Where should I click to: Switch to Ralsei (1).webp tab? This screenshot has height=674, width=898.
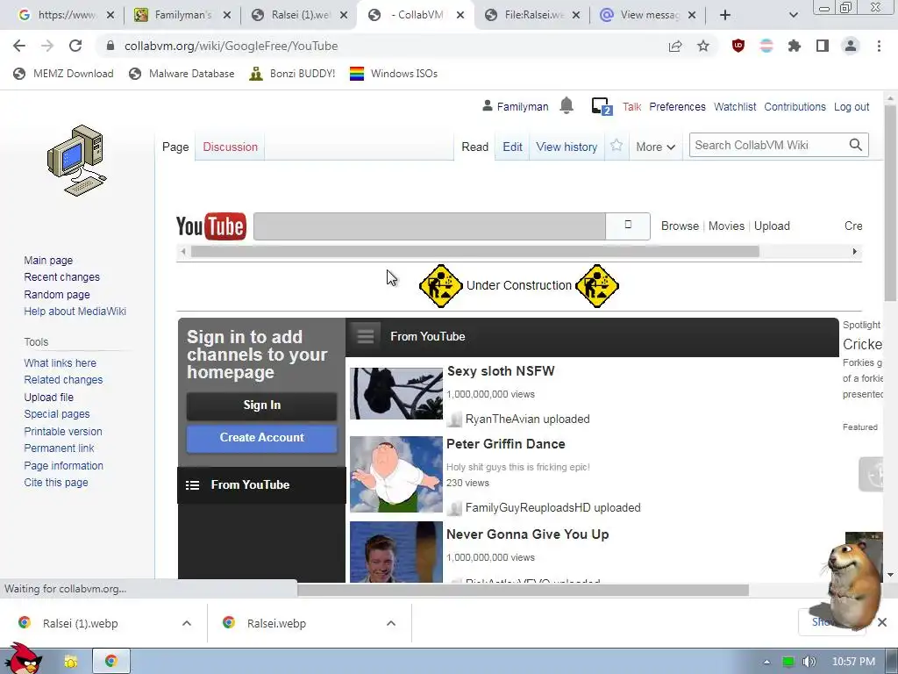(x=301, y=15)
